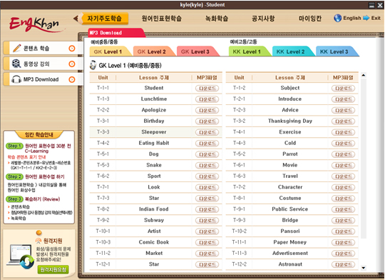Download MP3 for Apologize lesson
This screenshot has height=280, width=385.
coord(207,110)
